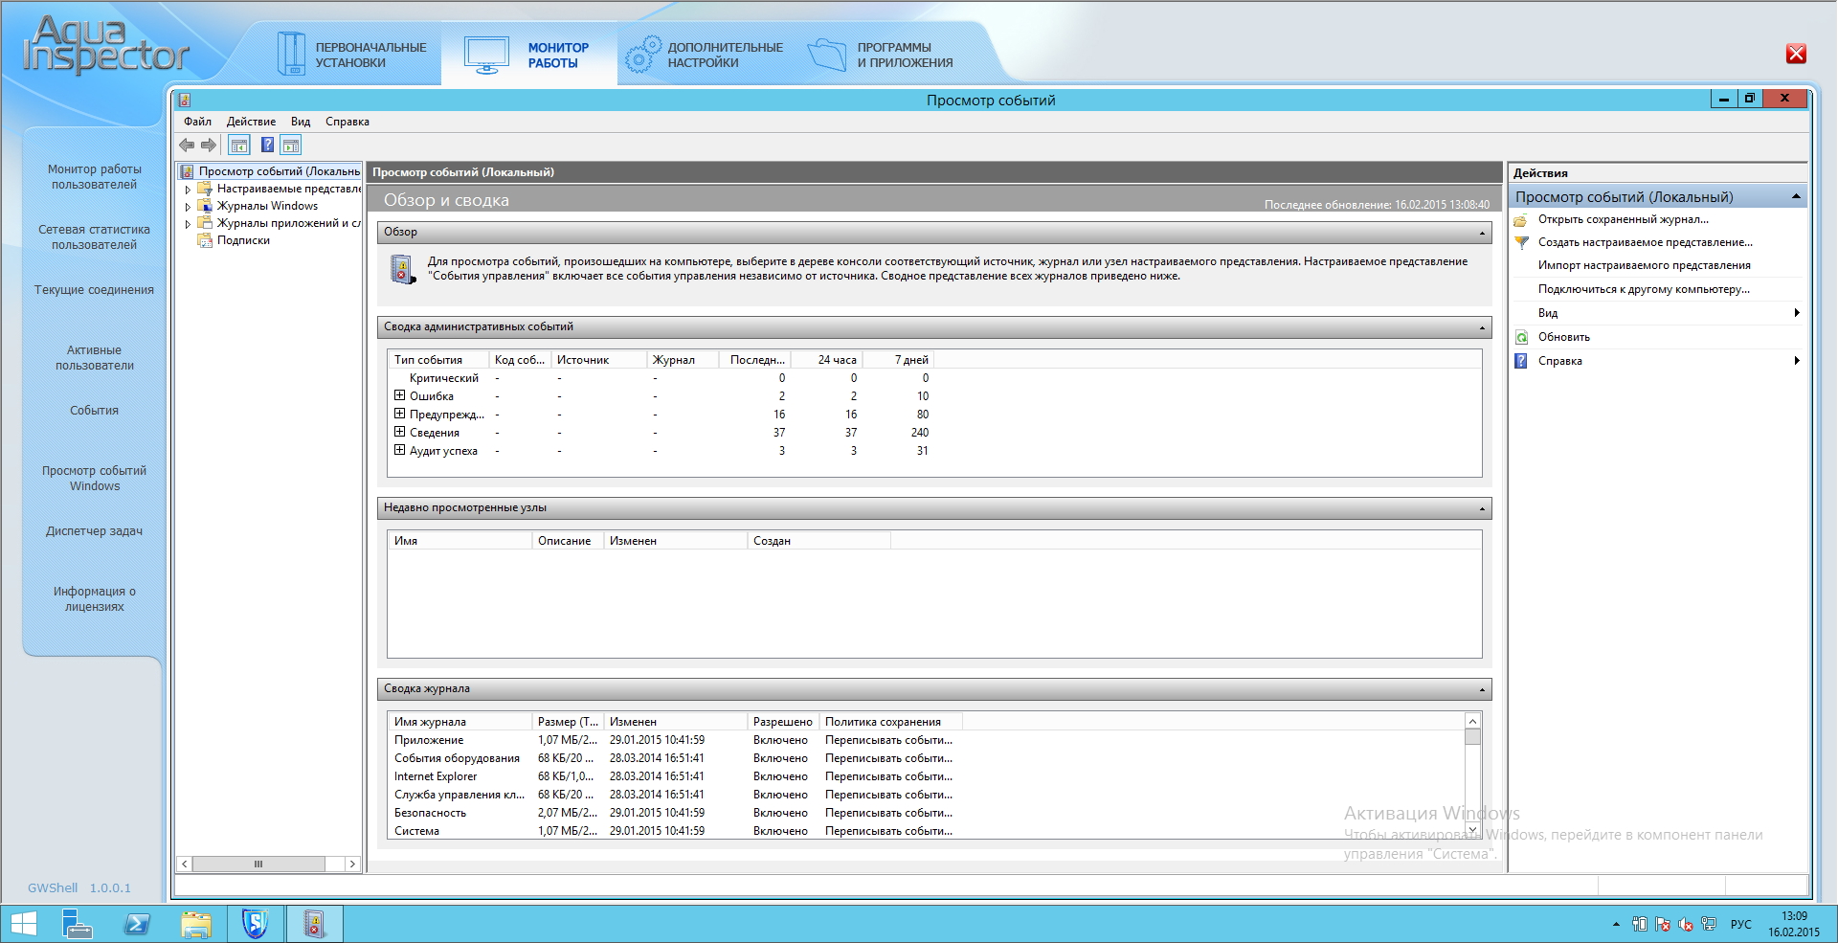Click Создать настраиваемое представление action
Screen dimensions: 1838x943
(x=1645, y=242)
